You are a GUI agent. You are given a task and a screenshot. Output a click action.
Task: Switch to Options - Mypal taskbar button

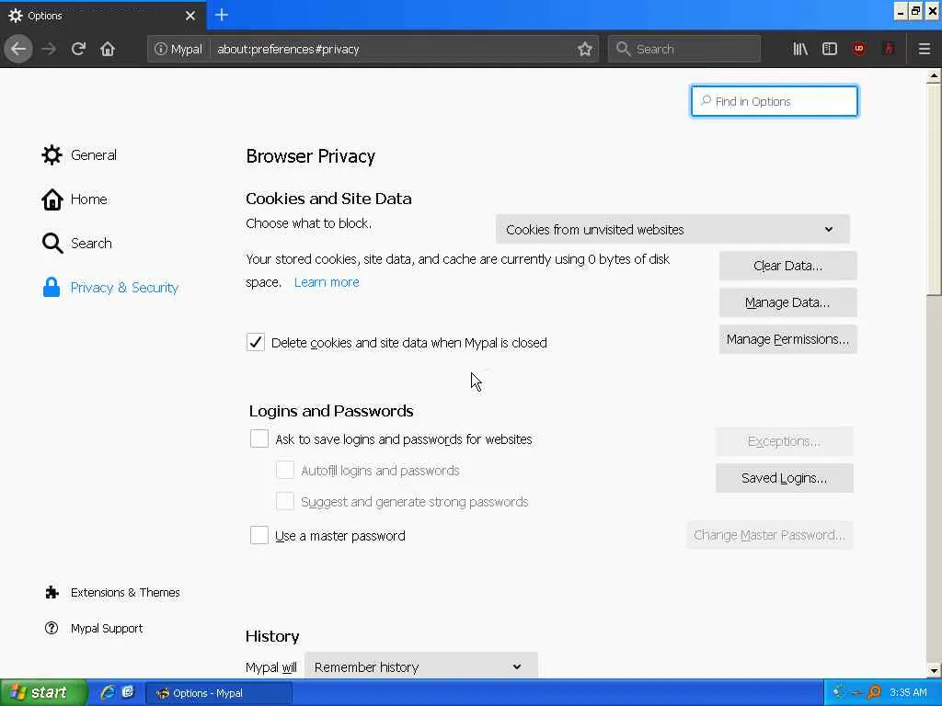point(219,693)
